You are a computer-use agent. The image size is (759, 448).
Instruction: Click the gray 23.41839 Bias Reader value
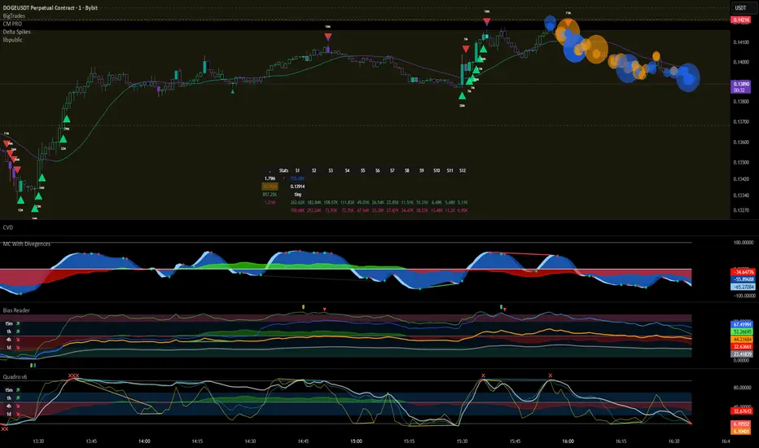click(742, 354)
